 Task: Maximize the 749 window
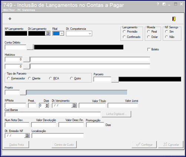coord(176,4)
